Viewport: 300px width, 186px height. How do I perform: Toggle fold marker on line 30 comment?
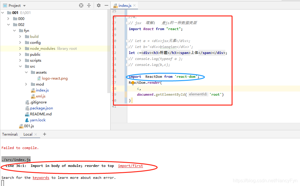pos(127,41)
